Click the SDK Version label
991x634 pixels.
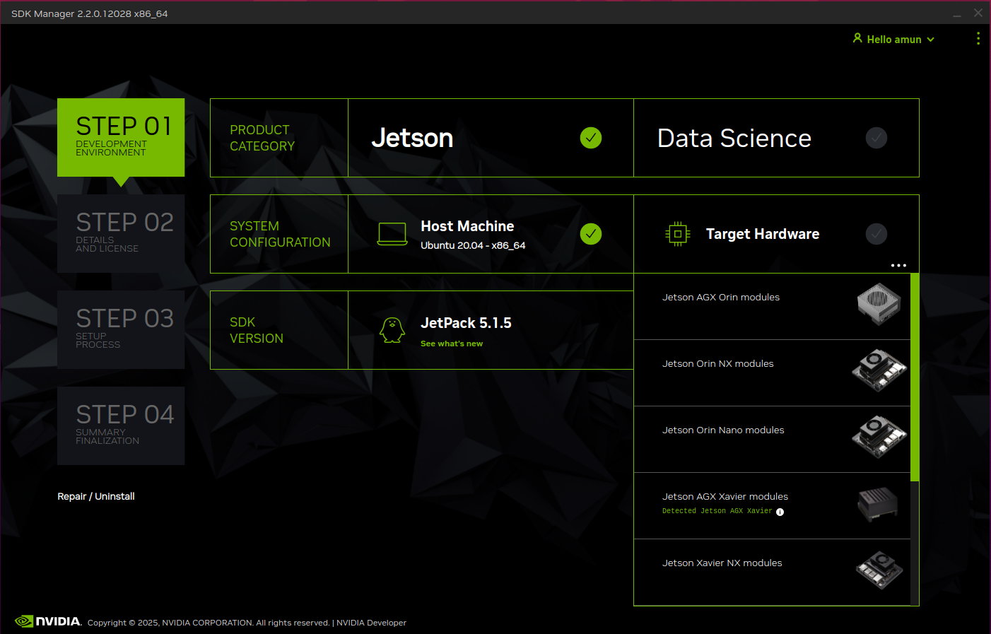point(257,330)
